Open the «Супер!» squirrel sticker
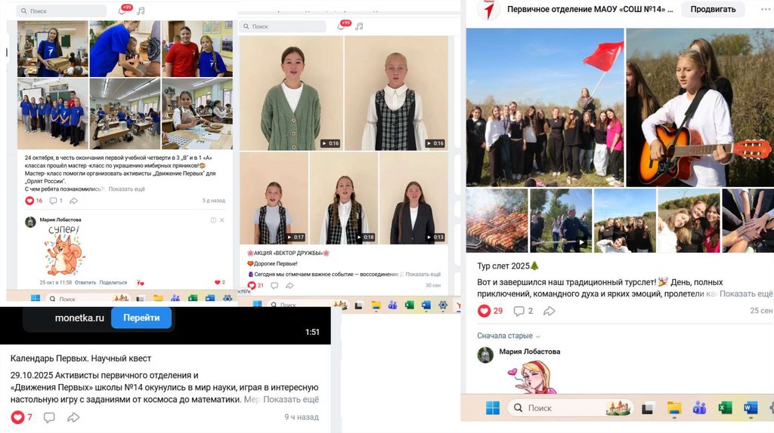The image size is (774, 433). tap(64, 251)
